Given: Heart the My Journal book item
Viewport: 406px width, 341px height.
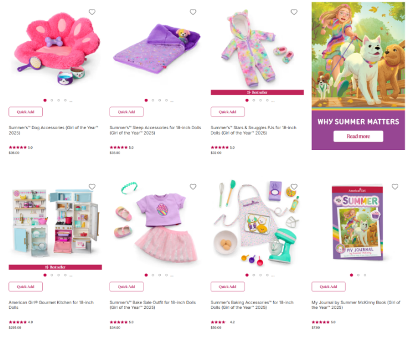Looking at the screenshot, I should (395, 186).
